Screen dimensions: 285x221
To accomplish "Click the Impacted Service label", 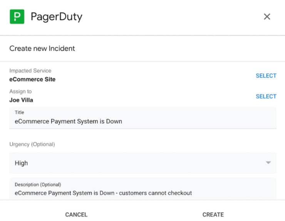I will 30,71.
